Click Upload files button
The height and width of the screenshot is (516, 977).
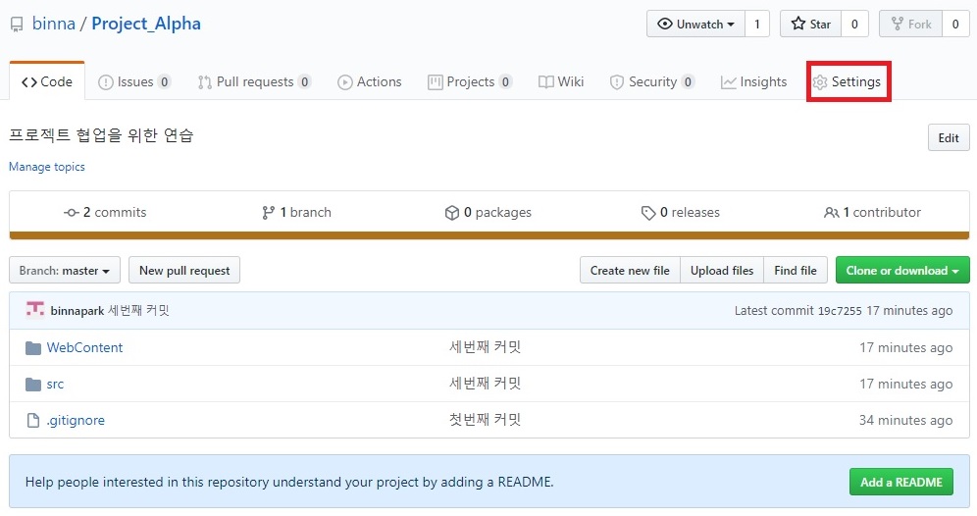(x=722, y=271)
